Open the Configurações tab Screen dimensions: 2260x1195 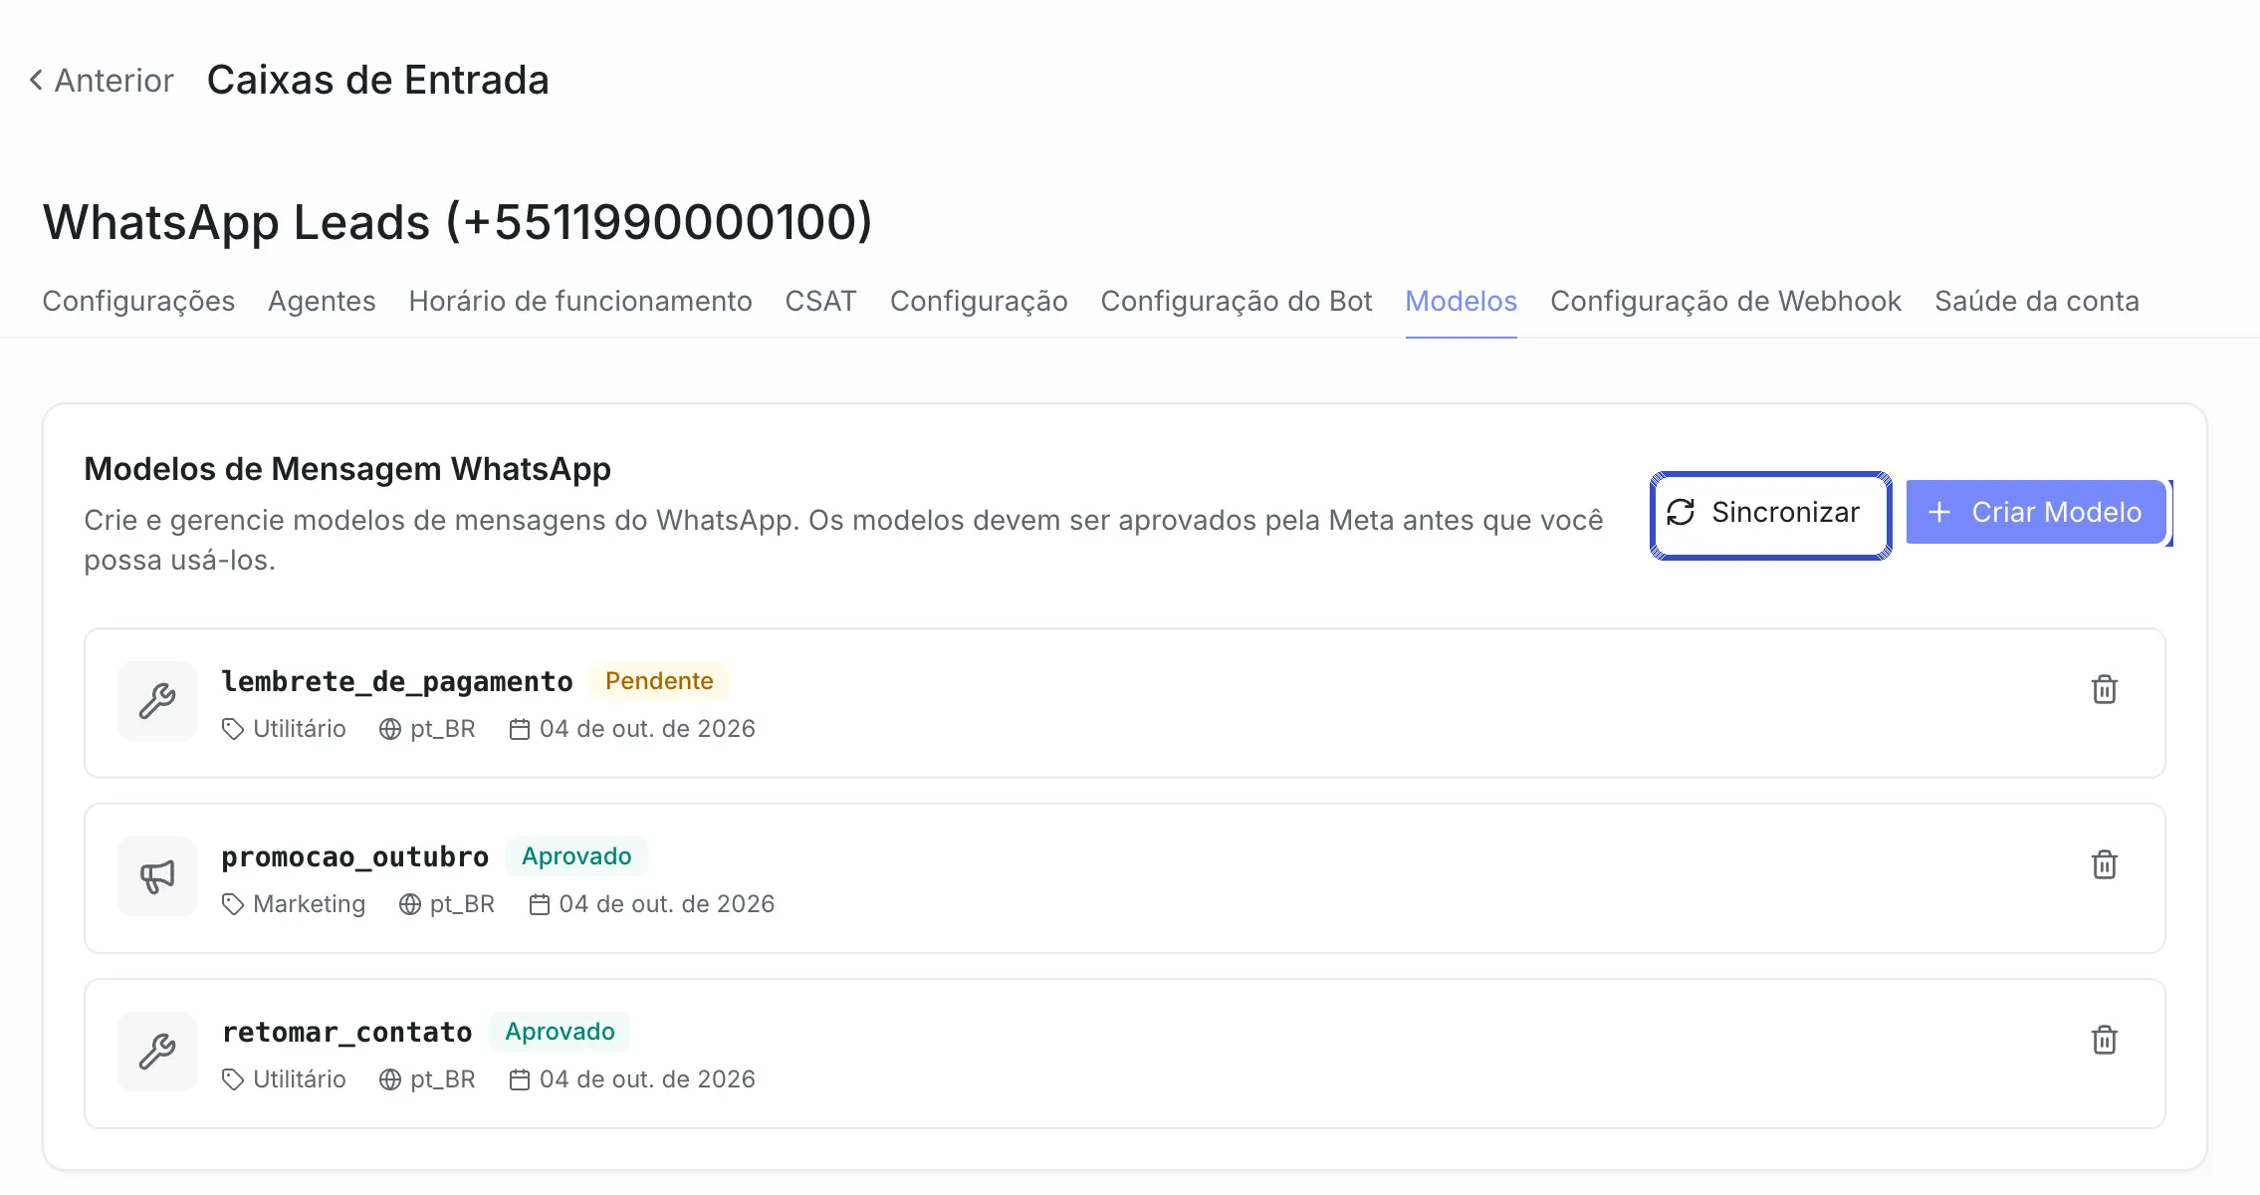point(138,301)
